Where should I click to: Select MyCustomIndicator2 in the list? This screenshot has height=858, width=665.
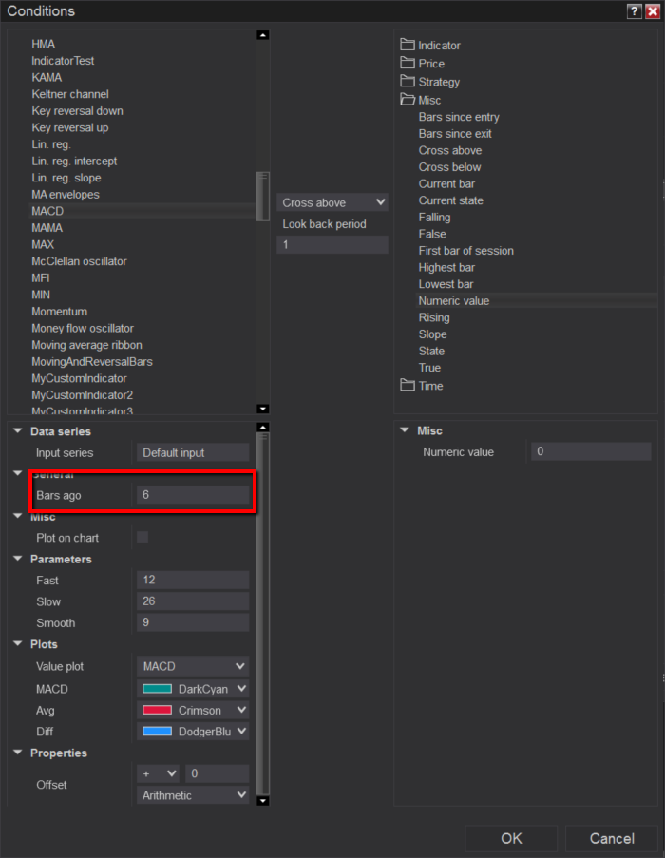(82, 395)
